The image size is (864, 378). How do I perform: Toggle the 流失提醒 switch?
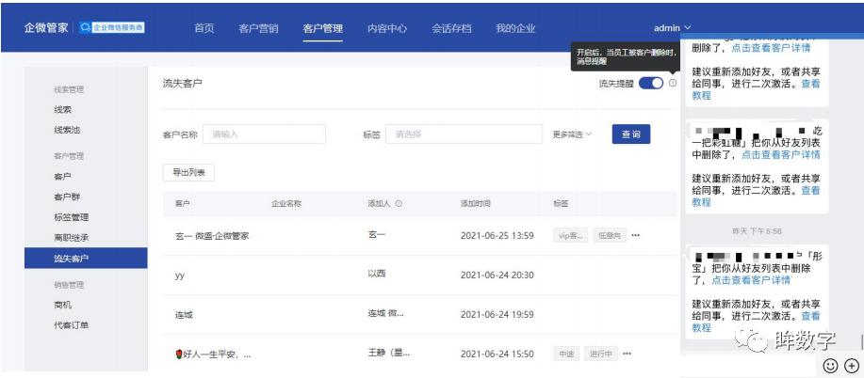pos(651,84)
